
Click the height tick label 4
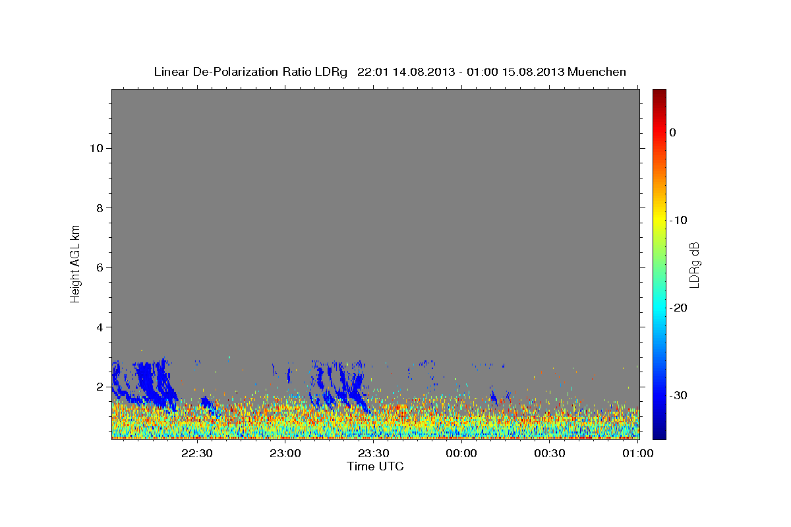(99, 327)
